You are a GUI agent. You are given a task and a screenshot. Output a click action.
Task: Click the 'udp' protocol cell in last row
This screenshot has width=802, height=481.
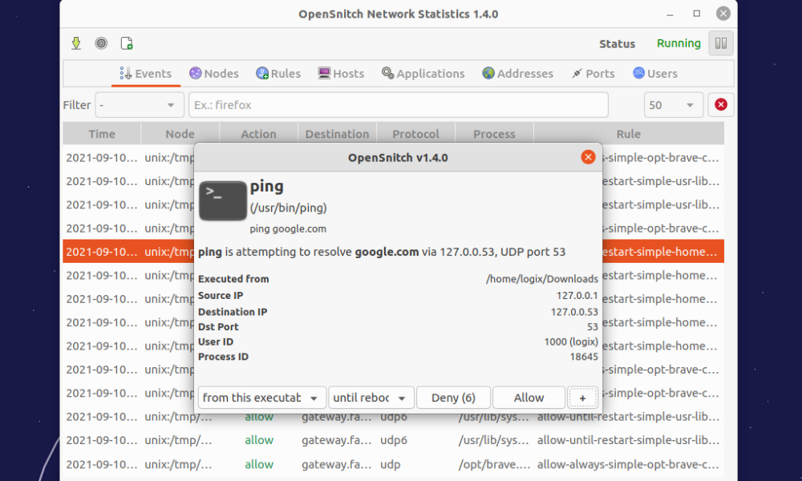pos(391,465)
